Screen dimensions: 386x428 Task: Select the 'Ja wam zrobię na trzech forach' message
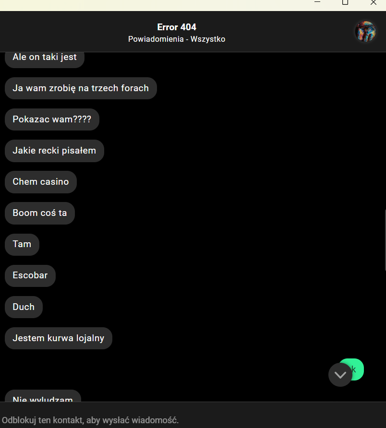(81, 88)
